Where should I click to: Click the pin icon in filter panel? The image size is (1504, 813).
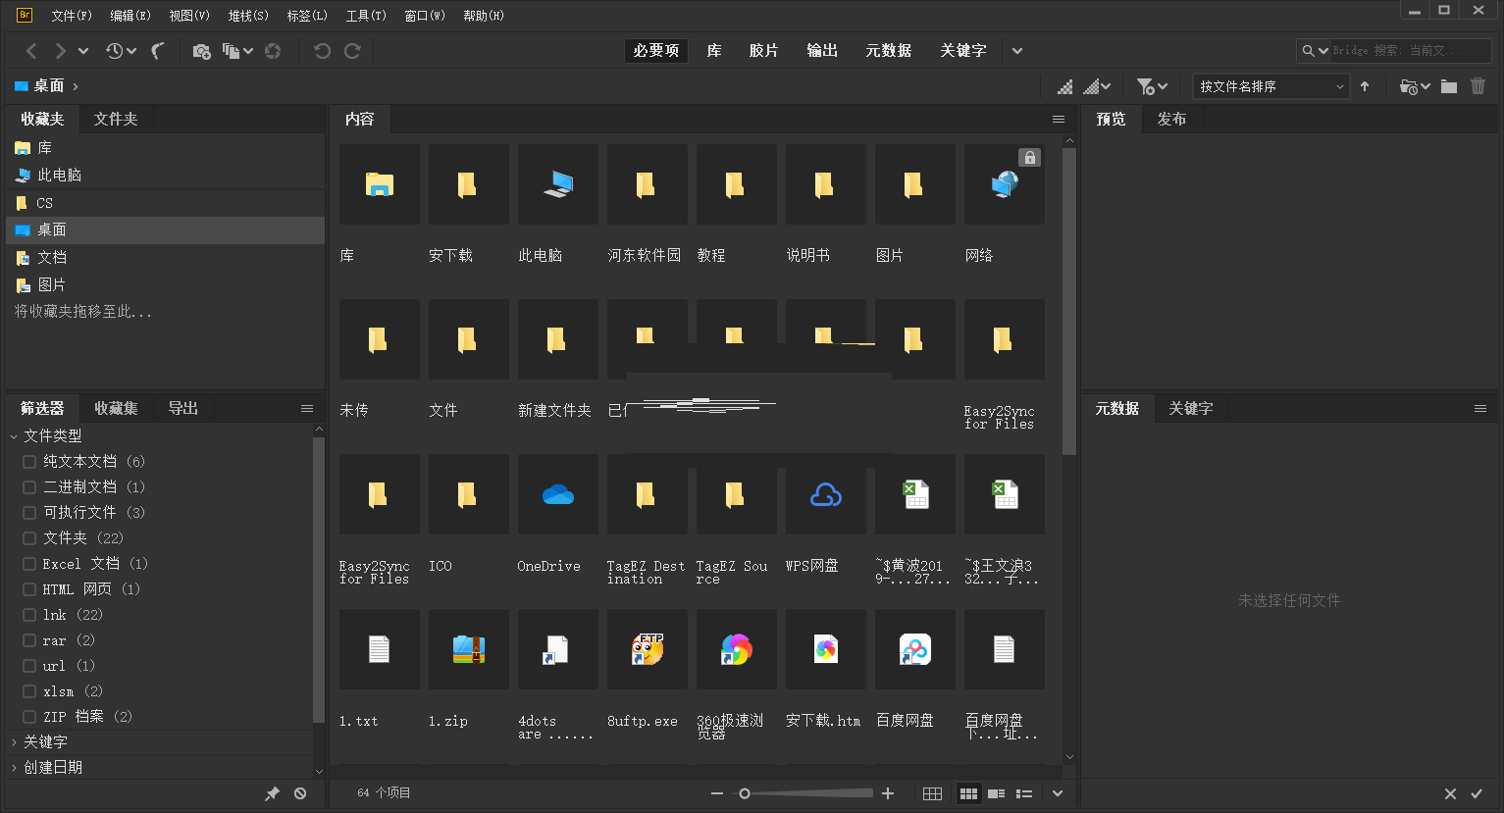tap(273, 793)
